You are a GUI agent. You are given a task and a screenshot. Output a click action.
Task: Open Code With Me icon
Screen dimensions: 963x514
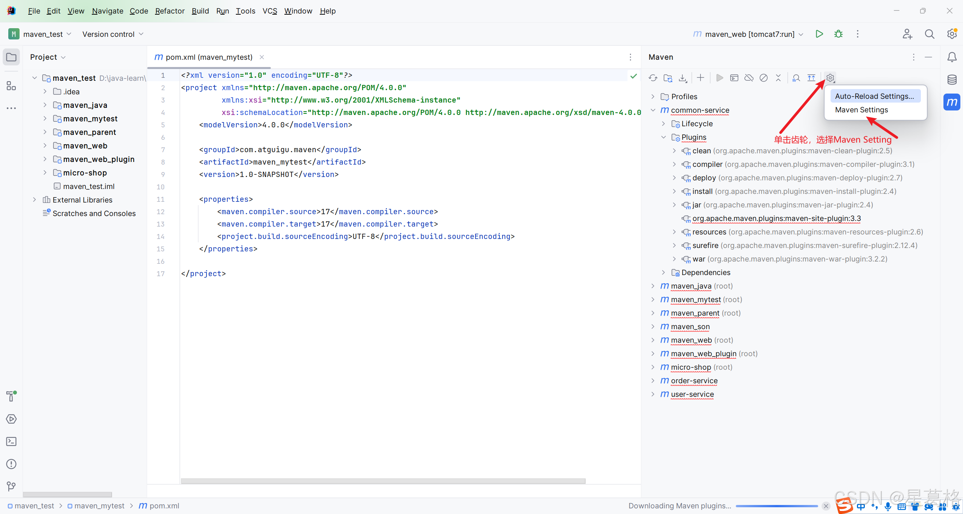point(907,34)
